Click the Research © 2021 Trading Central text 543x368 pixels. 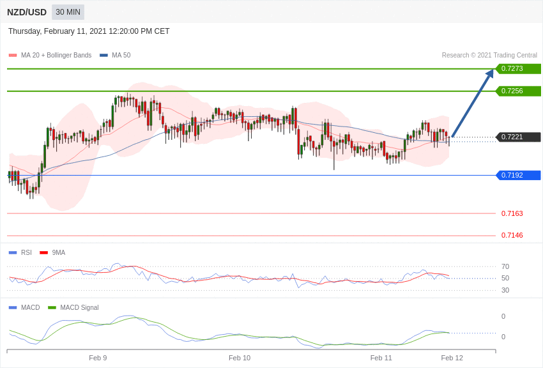pos(489,55)
